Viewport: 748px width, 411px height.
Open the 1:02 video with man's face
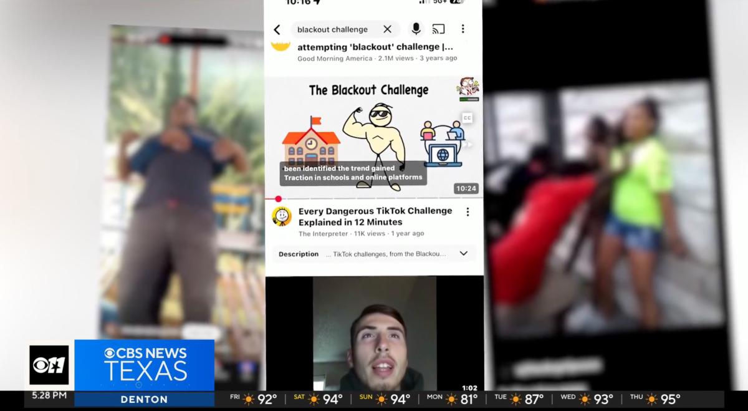pyautogui.click(x=374, y=334)
